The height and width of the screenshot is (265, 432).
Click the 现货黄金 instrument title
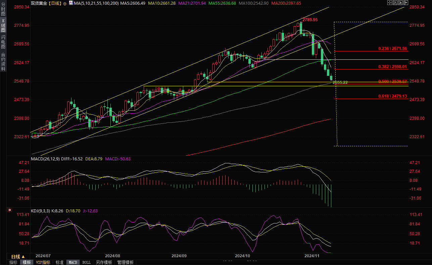point(39,3)
